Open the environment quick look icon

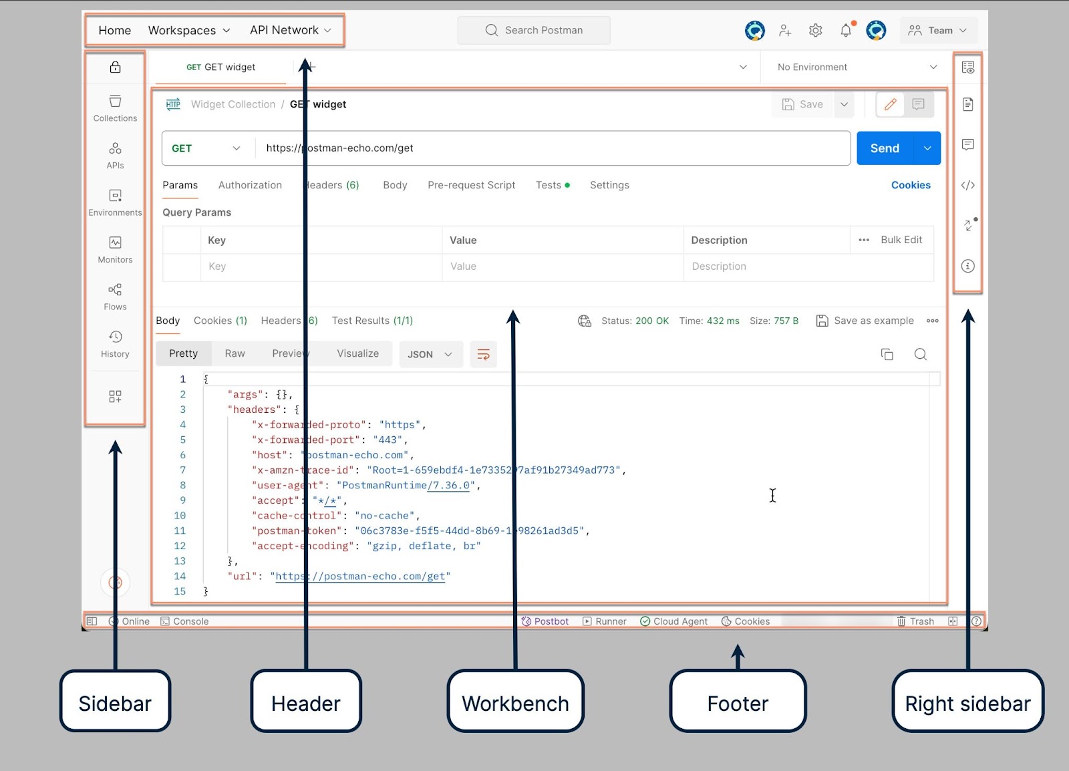967,67
